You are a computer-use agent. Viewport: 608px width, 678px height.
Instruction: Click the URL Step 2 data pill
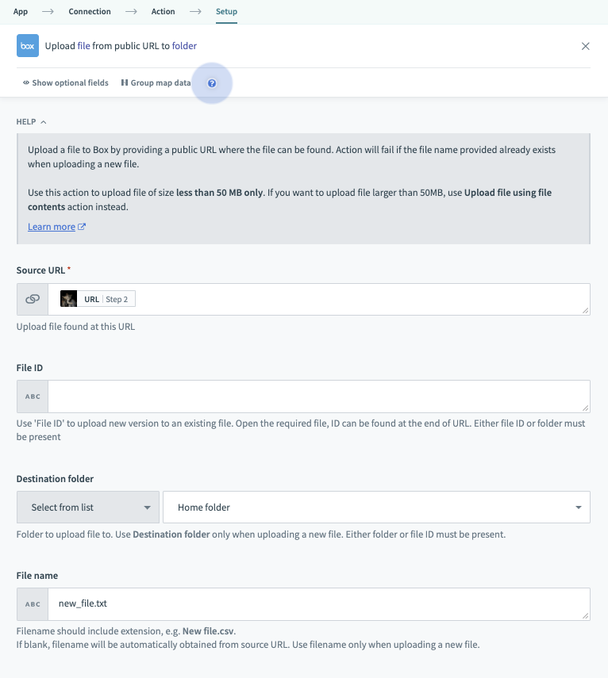click(98, 299)
